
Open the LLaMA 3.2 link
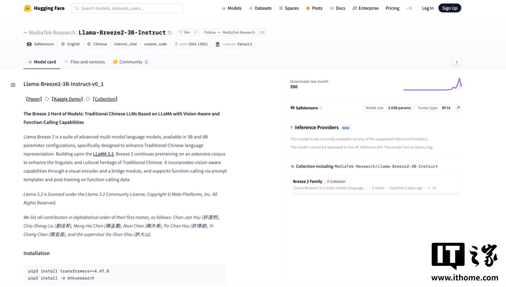point(103,154)
